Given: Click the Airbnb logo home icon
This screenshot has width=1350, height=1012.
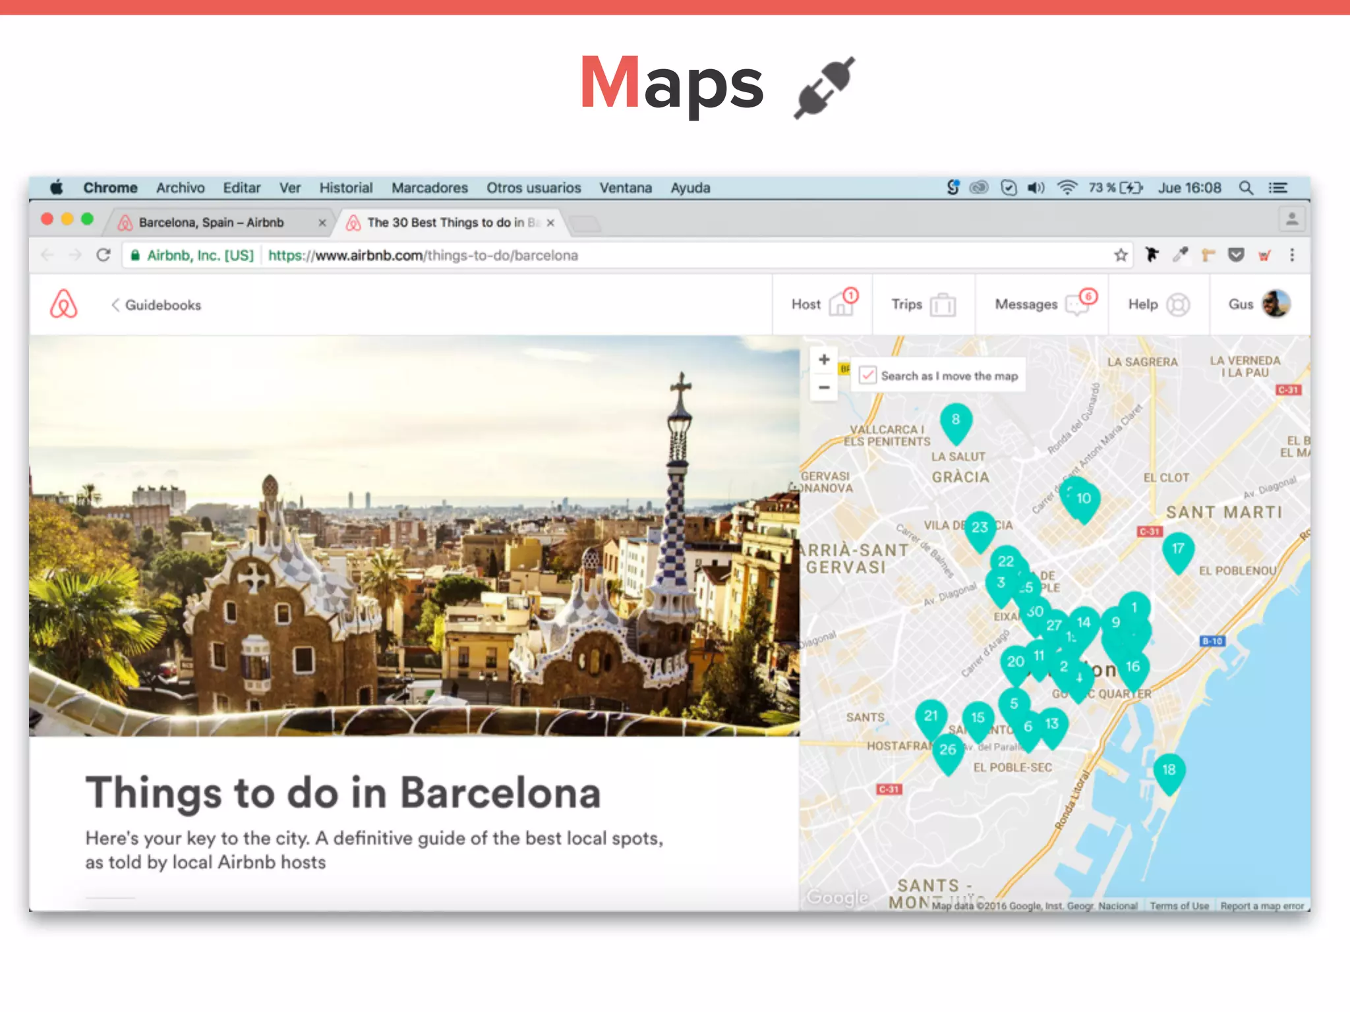Looking at the screenshot, I should tap(64, 304).
